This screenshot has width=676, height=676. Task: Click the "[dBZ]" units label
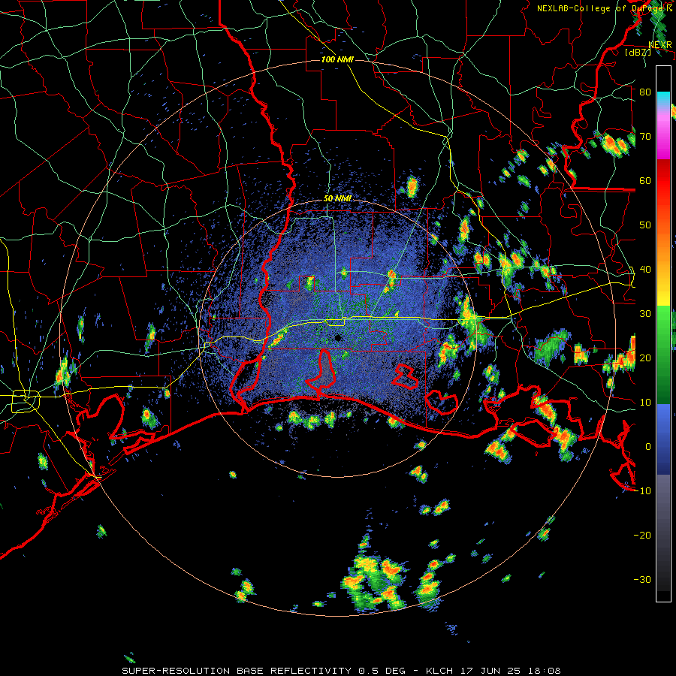[x=638, y=52]
